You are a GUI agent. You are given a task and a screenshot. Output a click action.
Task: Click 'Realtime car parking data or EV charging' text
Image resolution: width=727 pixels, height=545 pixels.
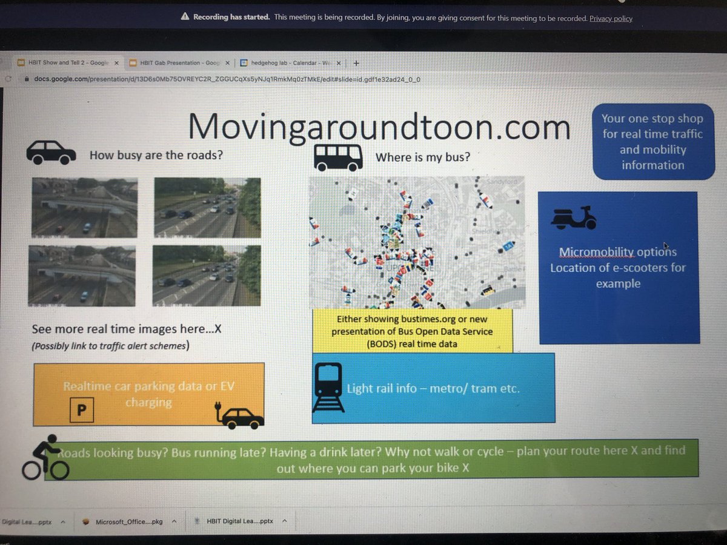149,394
